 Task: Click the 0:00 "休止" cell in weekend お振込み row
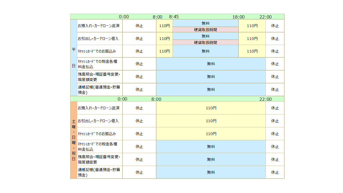(139, 133)
